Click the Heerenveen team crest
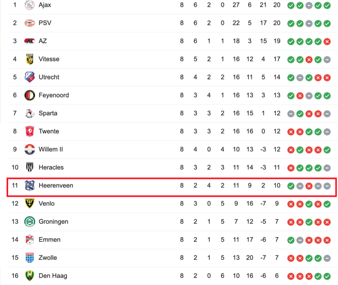 pyautogui.click(x=30, y=185)
